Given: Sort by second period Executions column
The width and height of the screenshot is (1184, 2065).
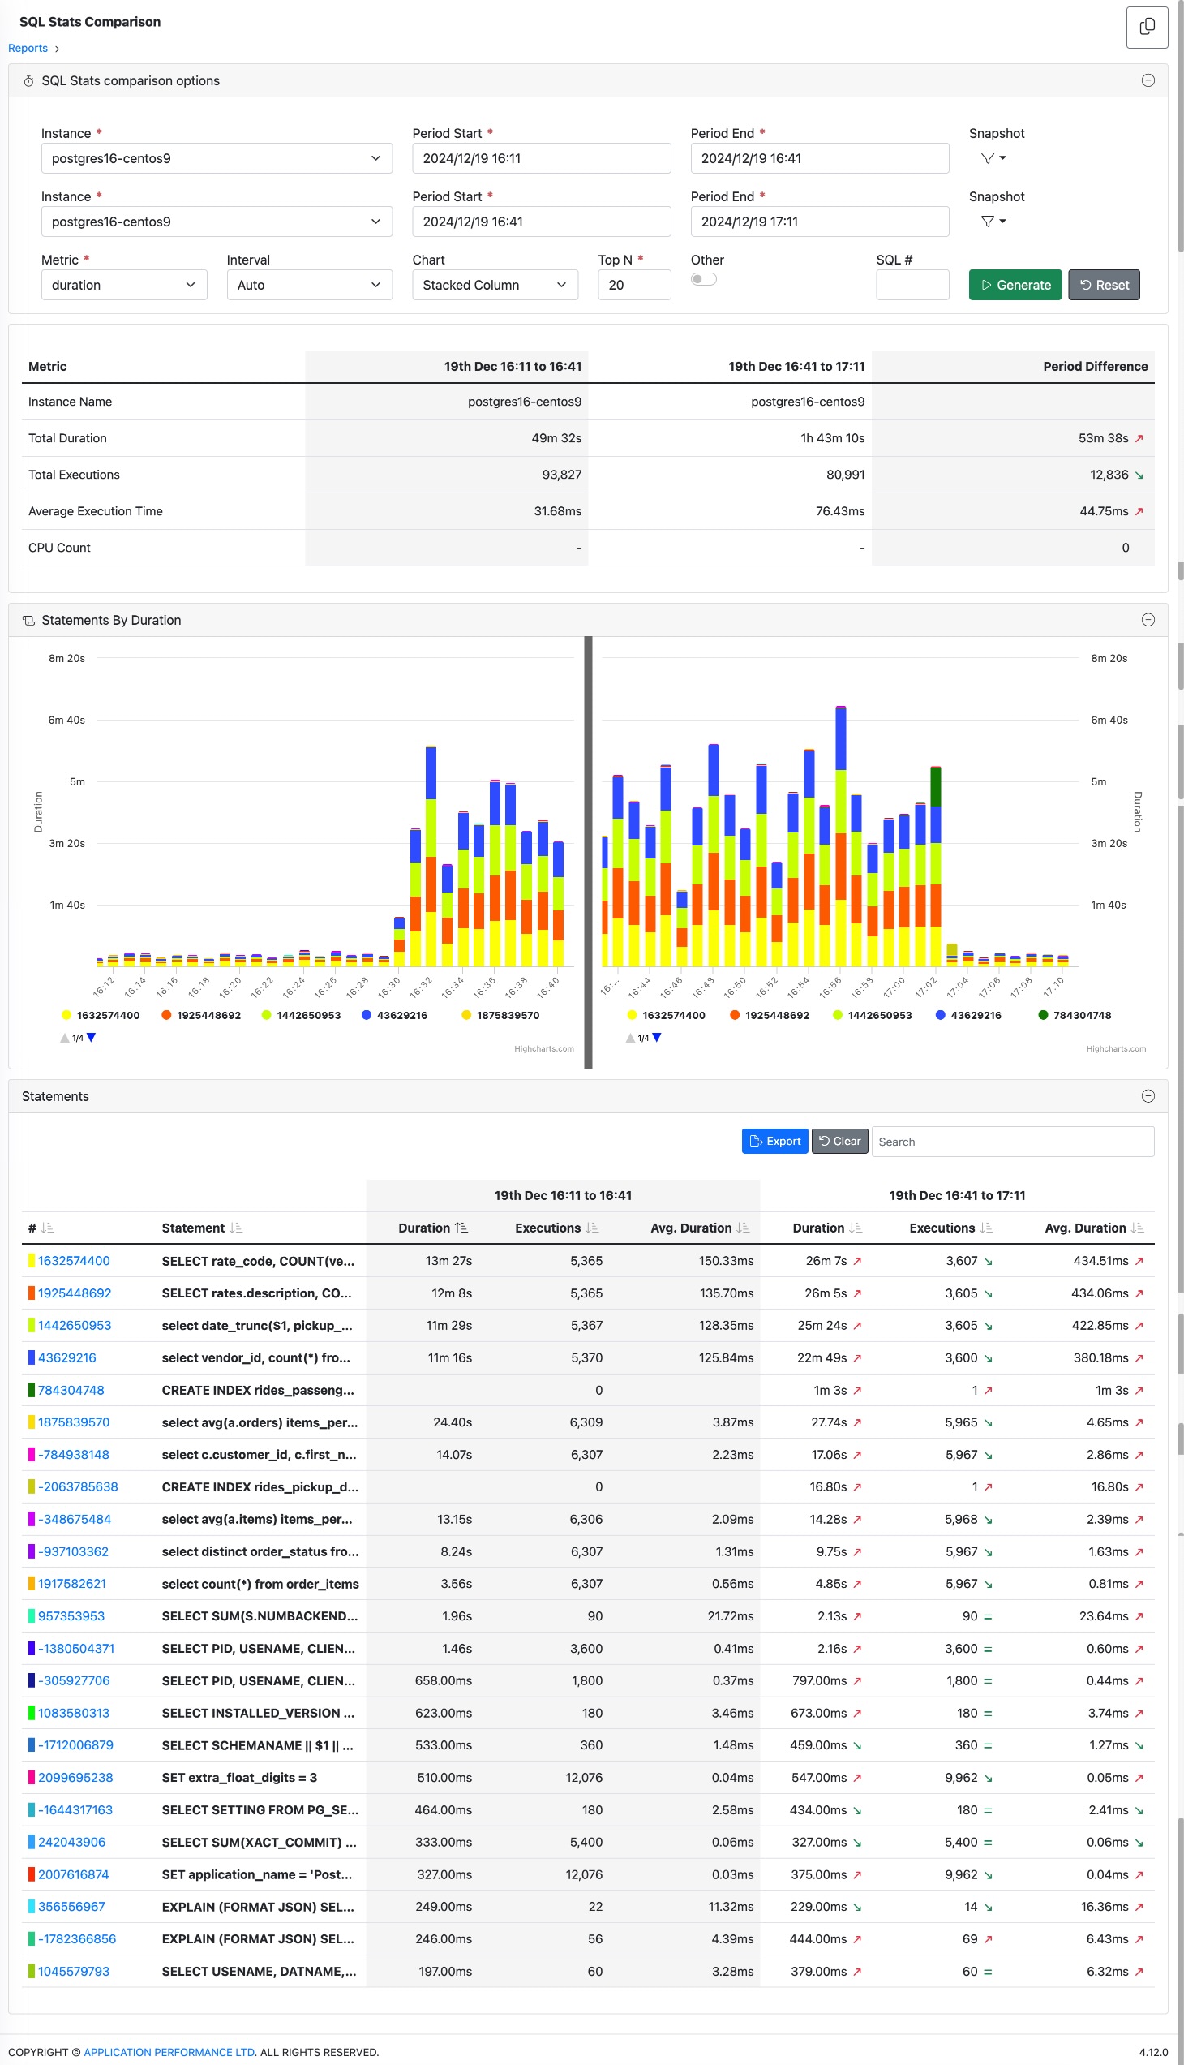Looking at the screenshot, I should tap(950, 1227).
